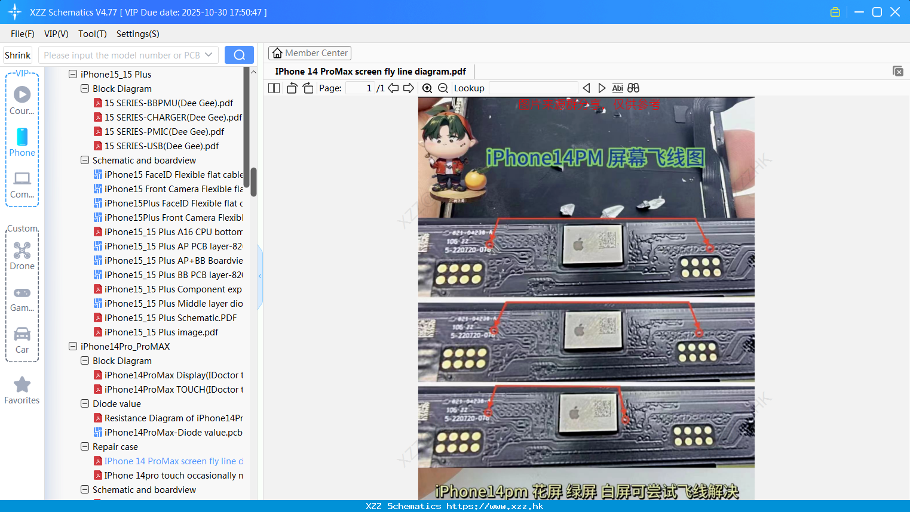Click the Page number input field
The height and width of the screenshot is (512, 910).
pos(360,88)
